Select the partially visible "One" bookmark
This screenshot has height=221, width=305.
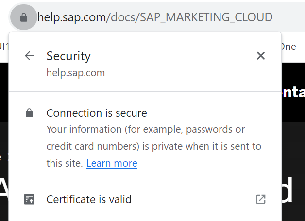pyautogui.click(x=288, y=47)
